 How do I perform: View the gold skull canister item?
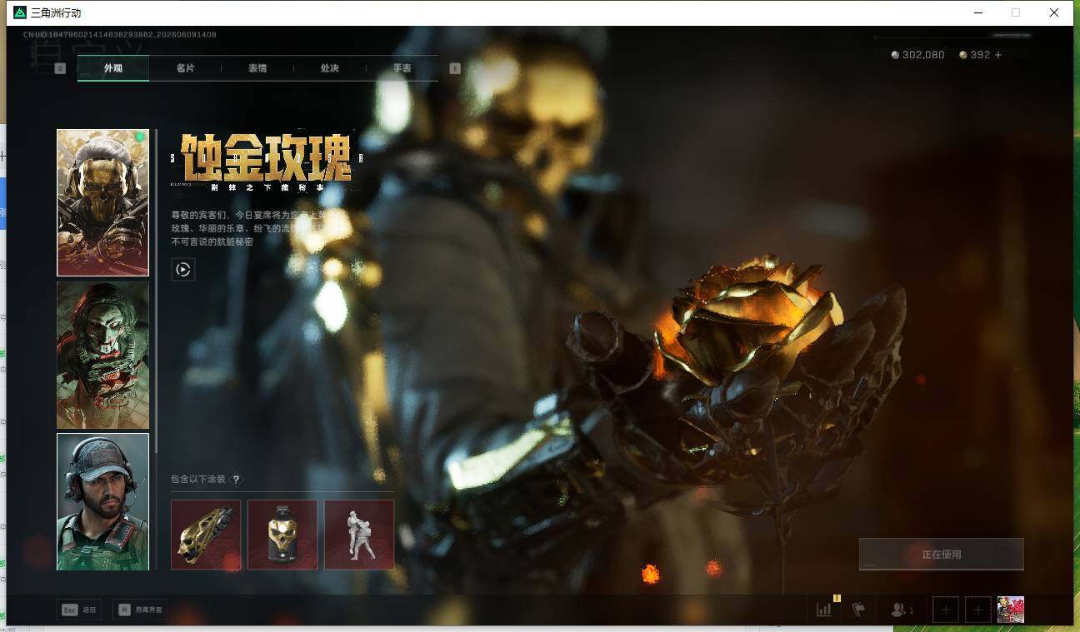(x=282, y=535)
